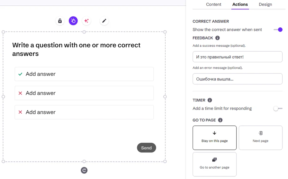Click the rotate handle below the question

click(84, 170)
